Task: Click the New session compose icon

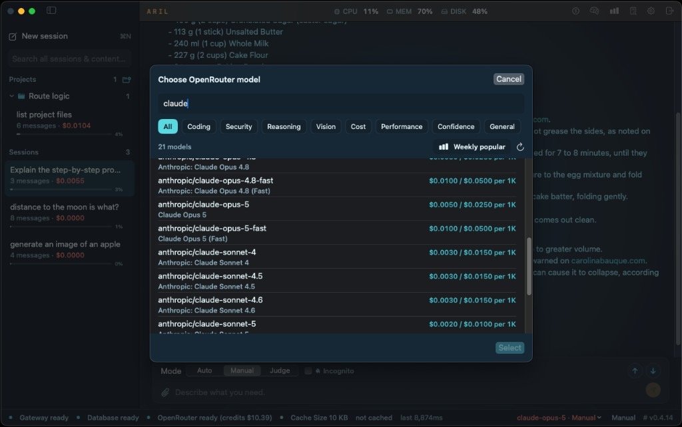Action: [x=13, y=37]
